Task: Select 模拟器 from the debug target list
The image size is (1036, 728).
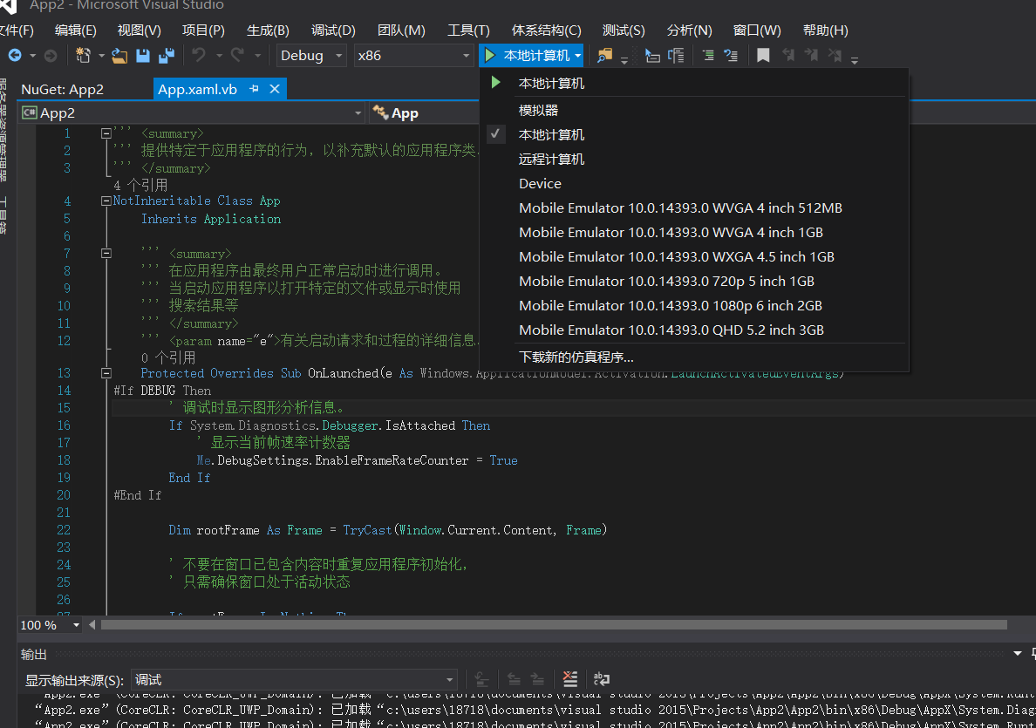Action: coord(695,111)
